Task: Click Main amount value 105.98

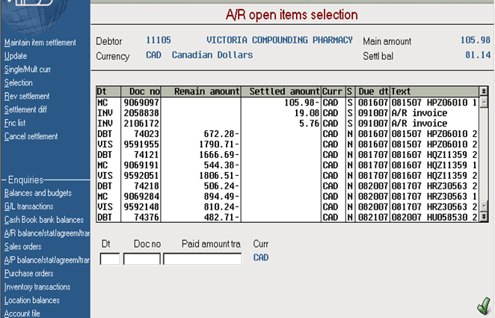Action: [475, 40]
